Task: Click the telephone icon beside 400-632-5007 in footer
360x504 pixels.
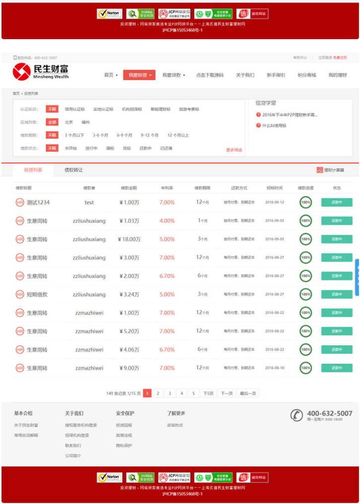Action: pos(296,415)
